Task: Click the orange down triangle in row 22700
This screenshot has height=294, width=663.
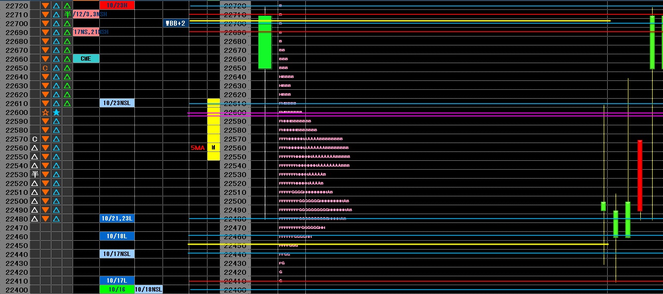Action: [x=45, y=23]
